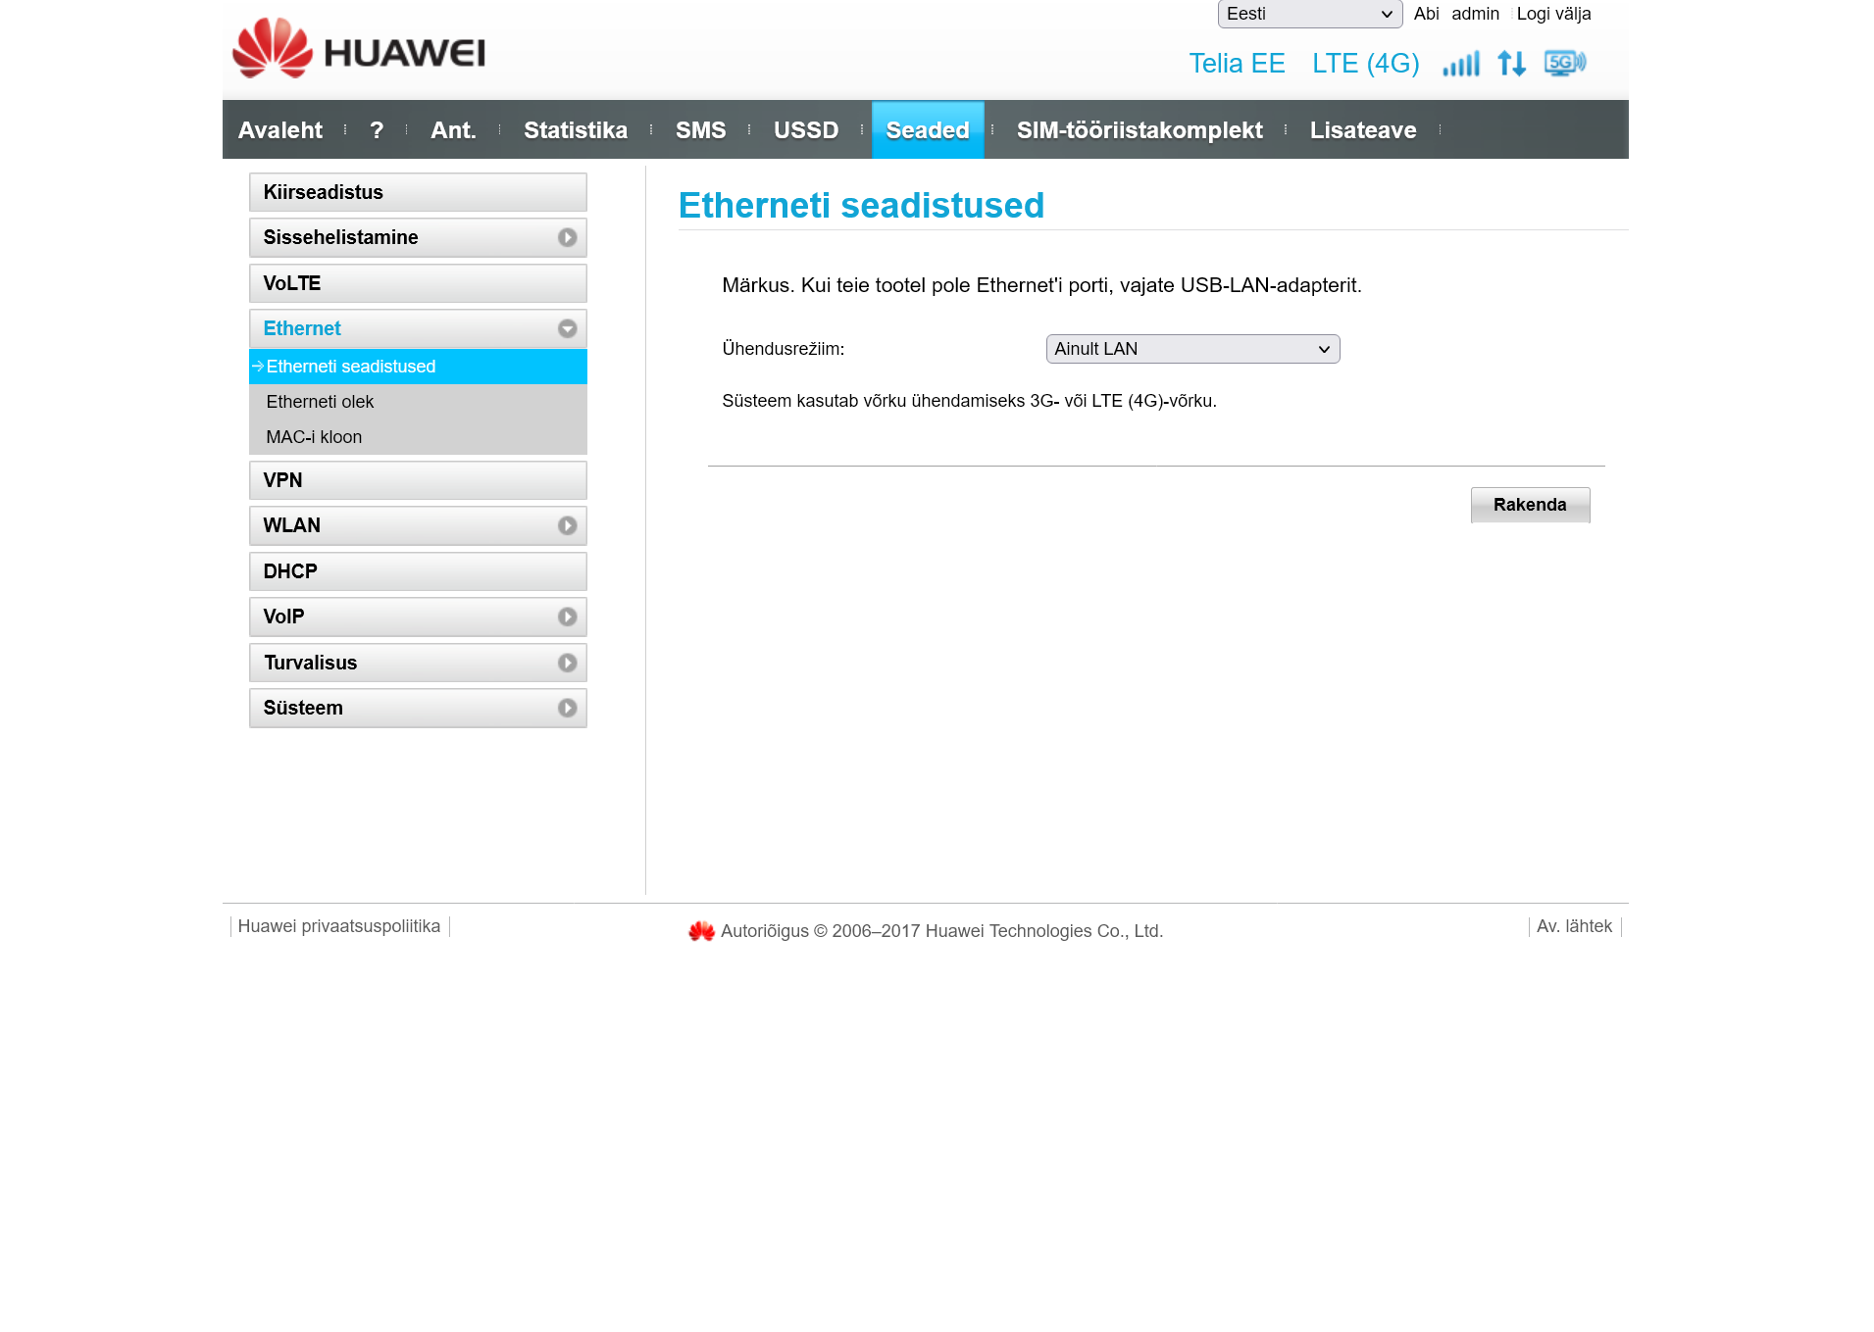Click the LTE (4G) network type text

pos(1366,64)
